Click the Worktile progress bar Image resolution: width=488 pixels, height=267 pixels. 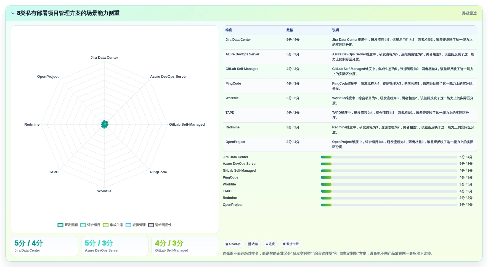tap(389, 184)
